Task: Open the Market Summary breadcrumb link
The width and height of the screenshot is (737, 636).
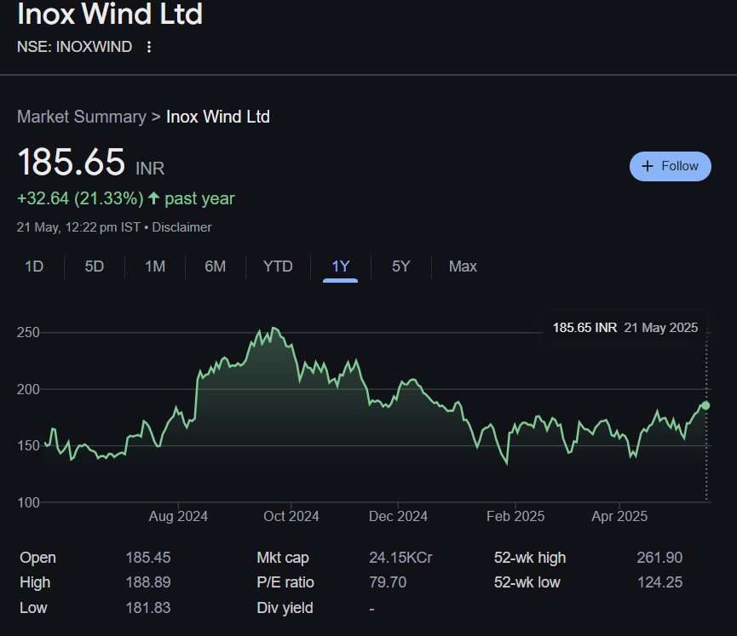Action: point(82,117)
